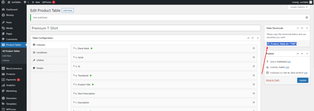Click the Update button
This screenshot has height=111, width=314.
[303, 80]
